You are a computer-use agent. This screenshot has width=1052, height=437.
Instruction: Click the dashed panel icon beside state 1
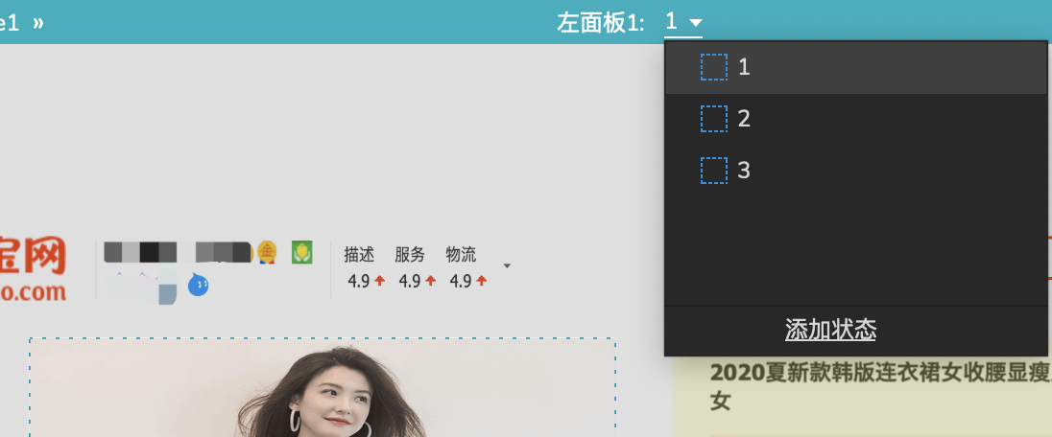[x=714, y=67]
